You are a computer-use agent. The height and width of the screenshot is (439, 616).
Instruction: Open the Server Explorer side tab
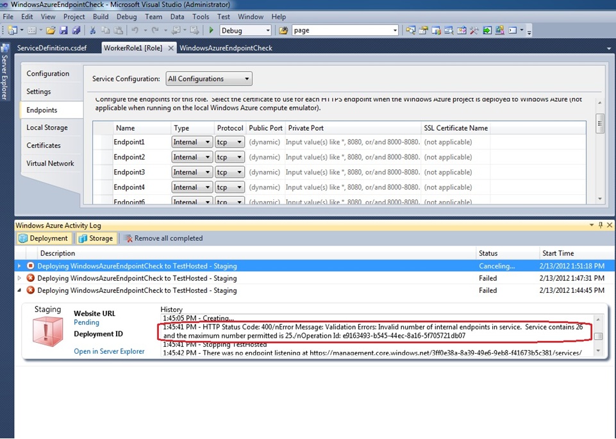coord(4,72)
